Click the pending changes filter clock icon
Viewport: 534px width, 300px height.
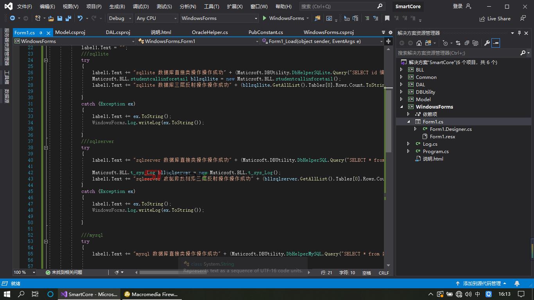[x=445, y=43]
